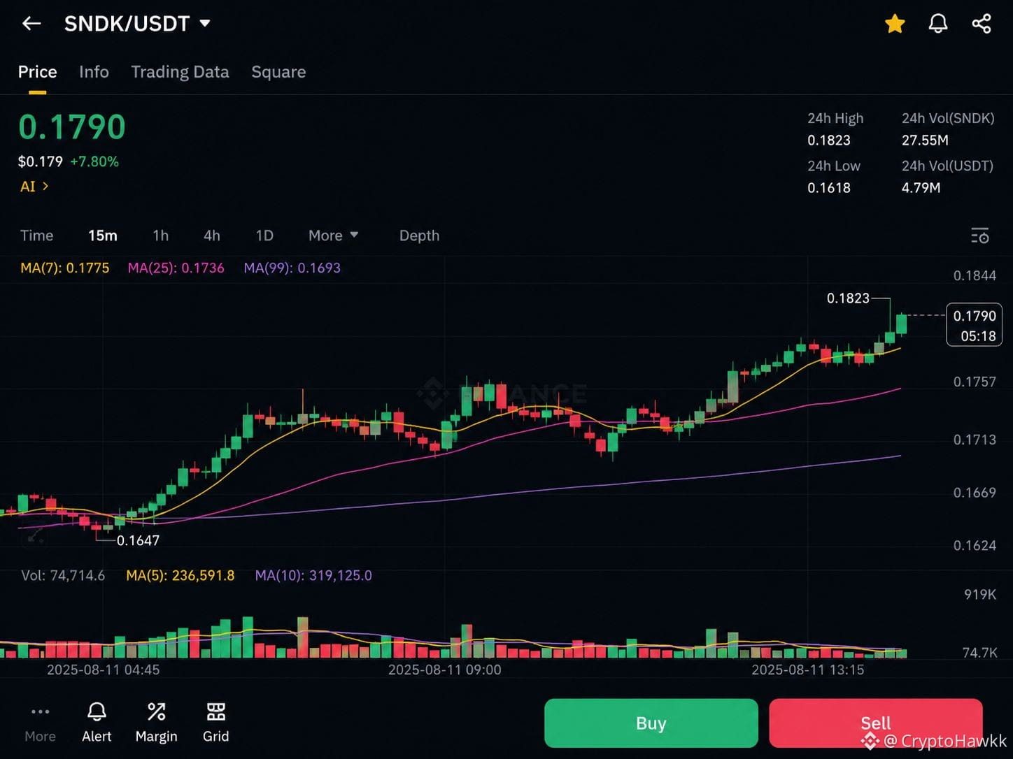Click the 24h Vol(USDT) value 4.79M
Viewport: 1013px width, 759px height.
click(921, 188)
